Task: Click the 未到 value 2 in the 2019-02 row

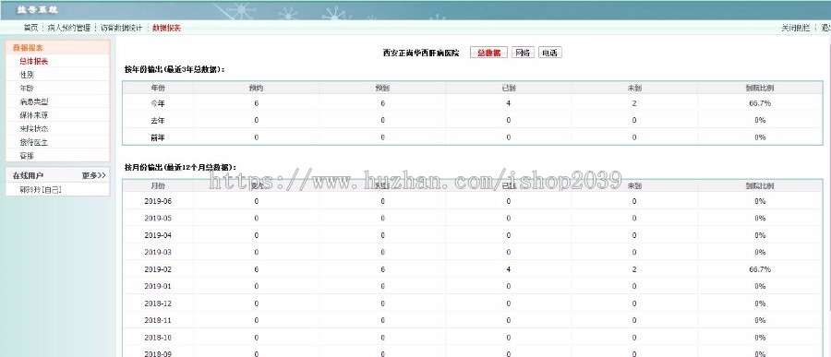Action: 634,269
